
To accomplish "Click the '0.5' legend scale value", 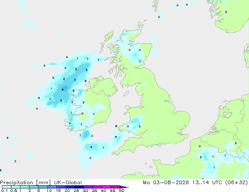I will pos(14,190).
